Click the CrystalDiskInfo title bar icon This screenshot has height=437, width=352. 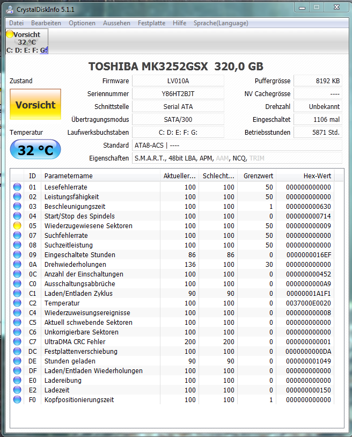[x=10, y=10]
